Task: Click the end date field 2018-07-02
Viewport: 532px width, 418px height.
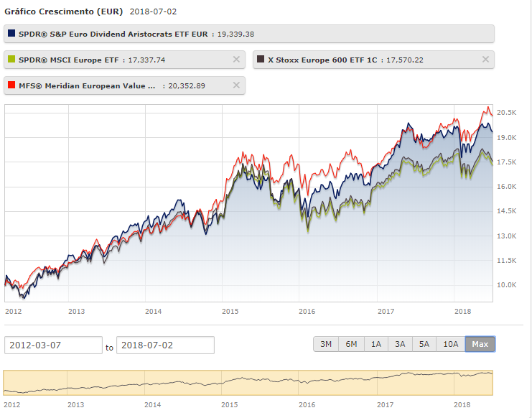Action: coord(165,345)
